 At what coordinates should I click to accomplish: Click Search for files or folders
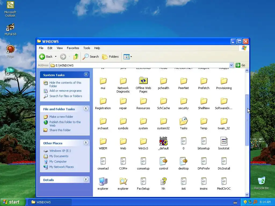point(66,96)
